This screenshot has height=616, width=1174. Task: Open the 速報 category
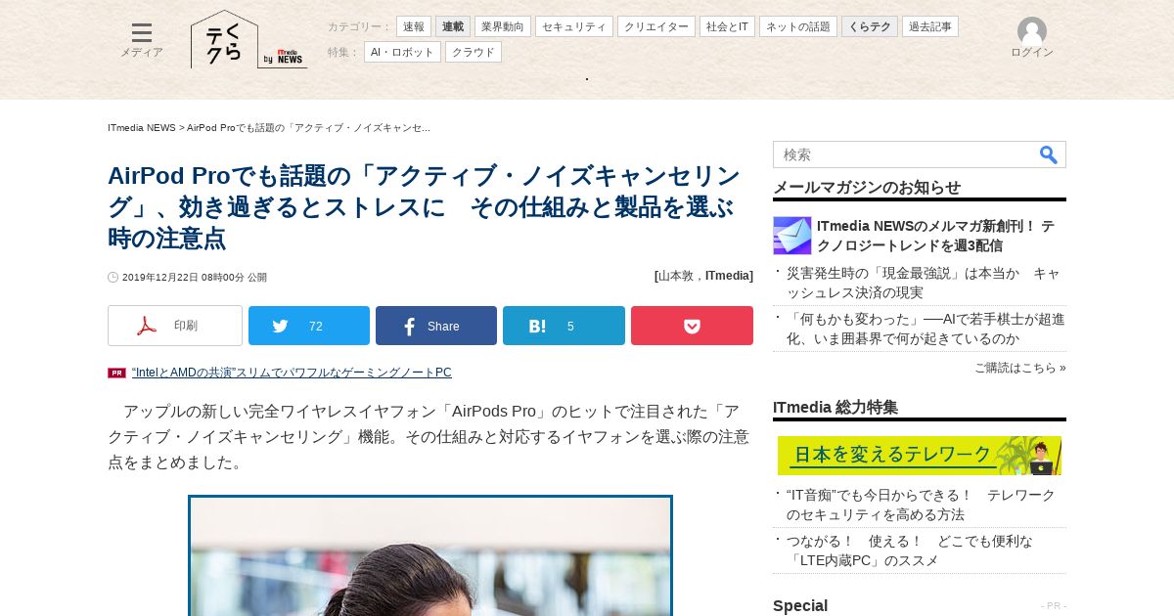(414, 26)
